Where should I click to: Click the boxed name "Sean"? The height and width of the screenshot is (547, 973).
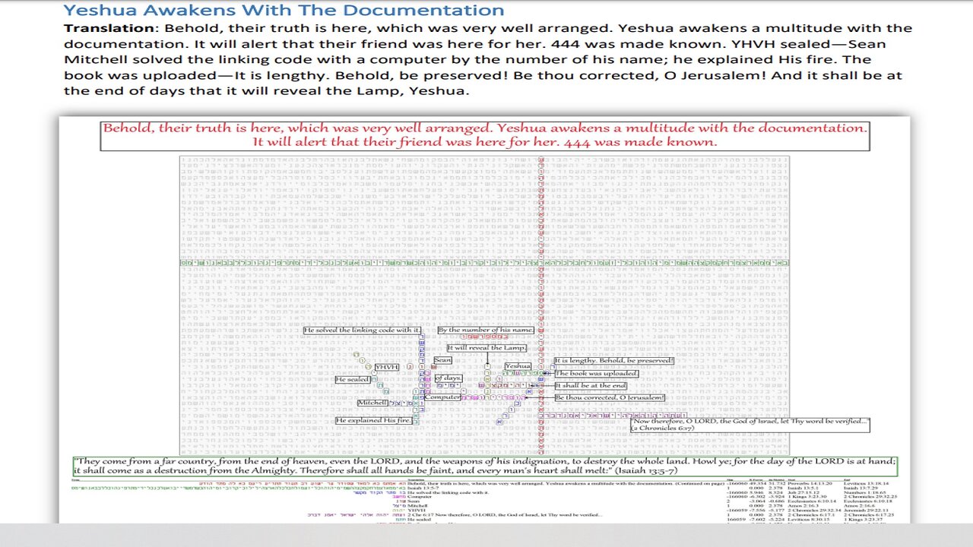click(442, 360)
